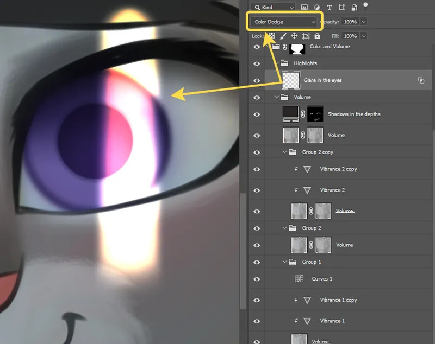Filter layers by type (T) layers
Image resolution: width=435 pixels, height=344 pixels.
click(x=330, y=7)
